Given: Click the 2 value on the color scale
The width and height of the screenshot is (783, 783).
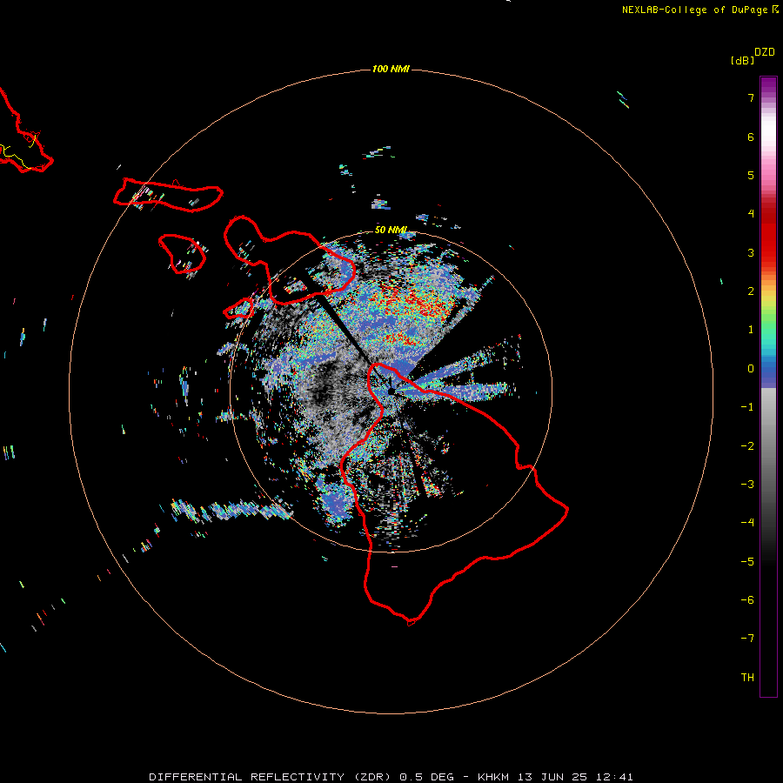Looking at the screenshot, I should coord(751,291).
